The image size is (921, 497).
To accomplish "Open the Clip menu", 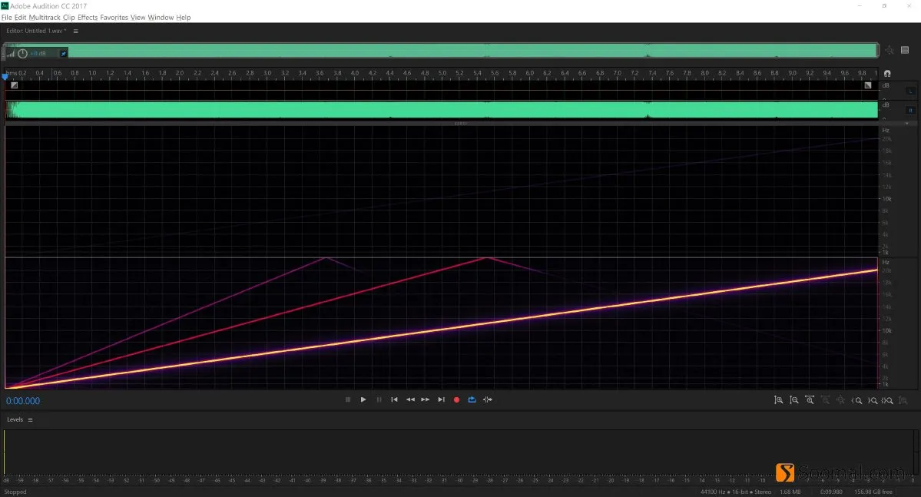I will coord(68,18).
